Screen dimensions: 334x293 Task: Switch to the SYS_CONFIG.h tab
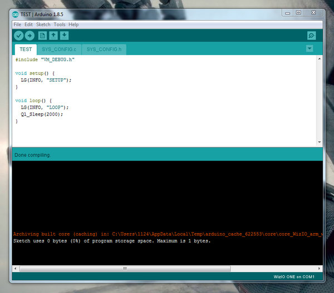104,49
